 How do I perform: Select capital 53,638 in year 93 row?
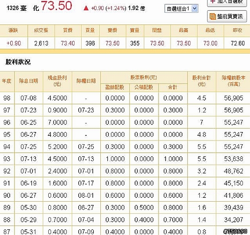point(234,159)
